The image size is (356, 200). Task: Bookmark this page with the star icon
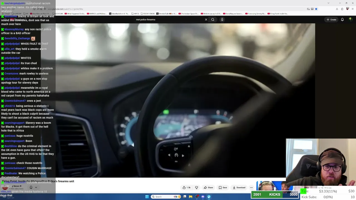316,9
